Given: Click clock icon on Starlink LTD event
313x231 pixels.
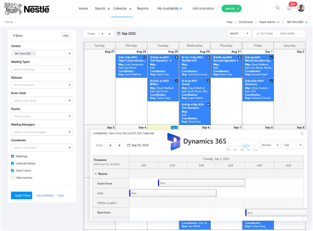Looking at the screenshot, I should 183,58.
